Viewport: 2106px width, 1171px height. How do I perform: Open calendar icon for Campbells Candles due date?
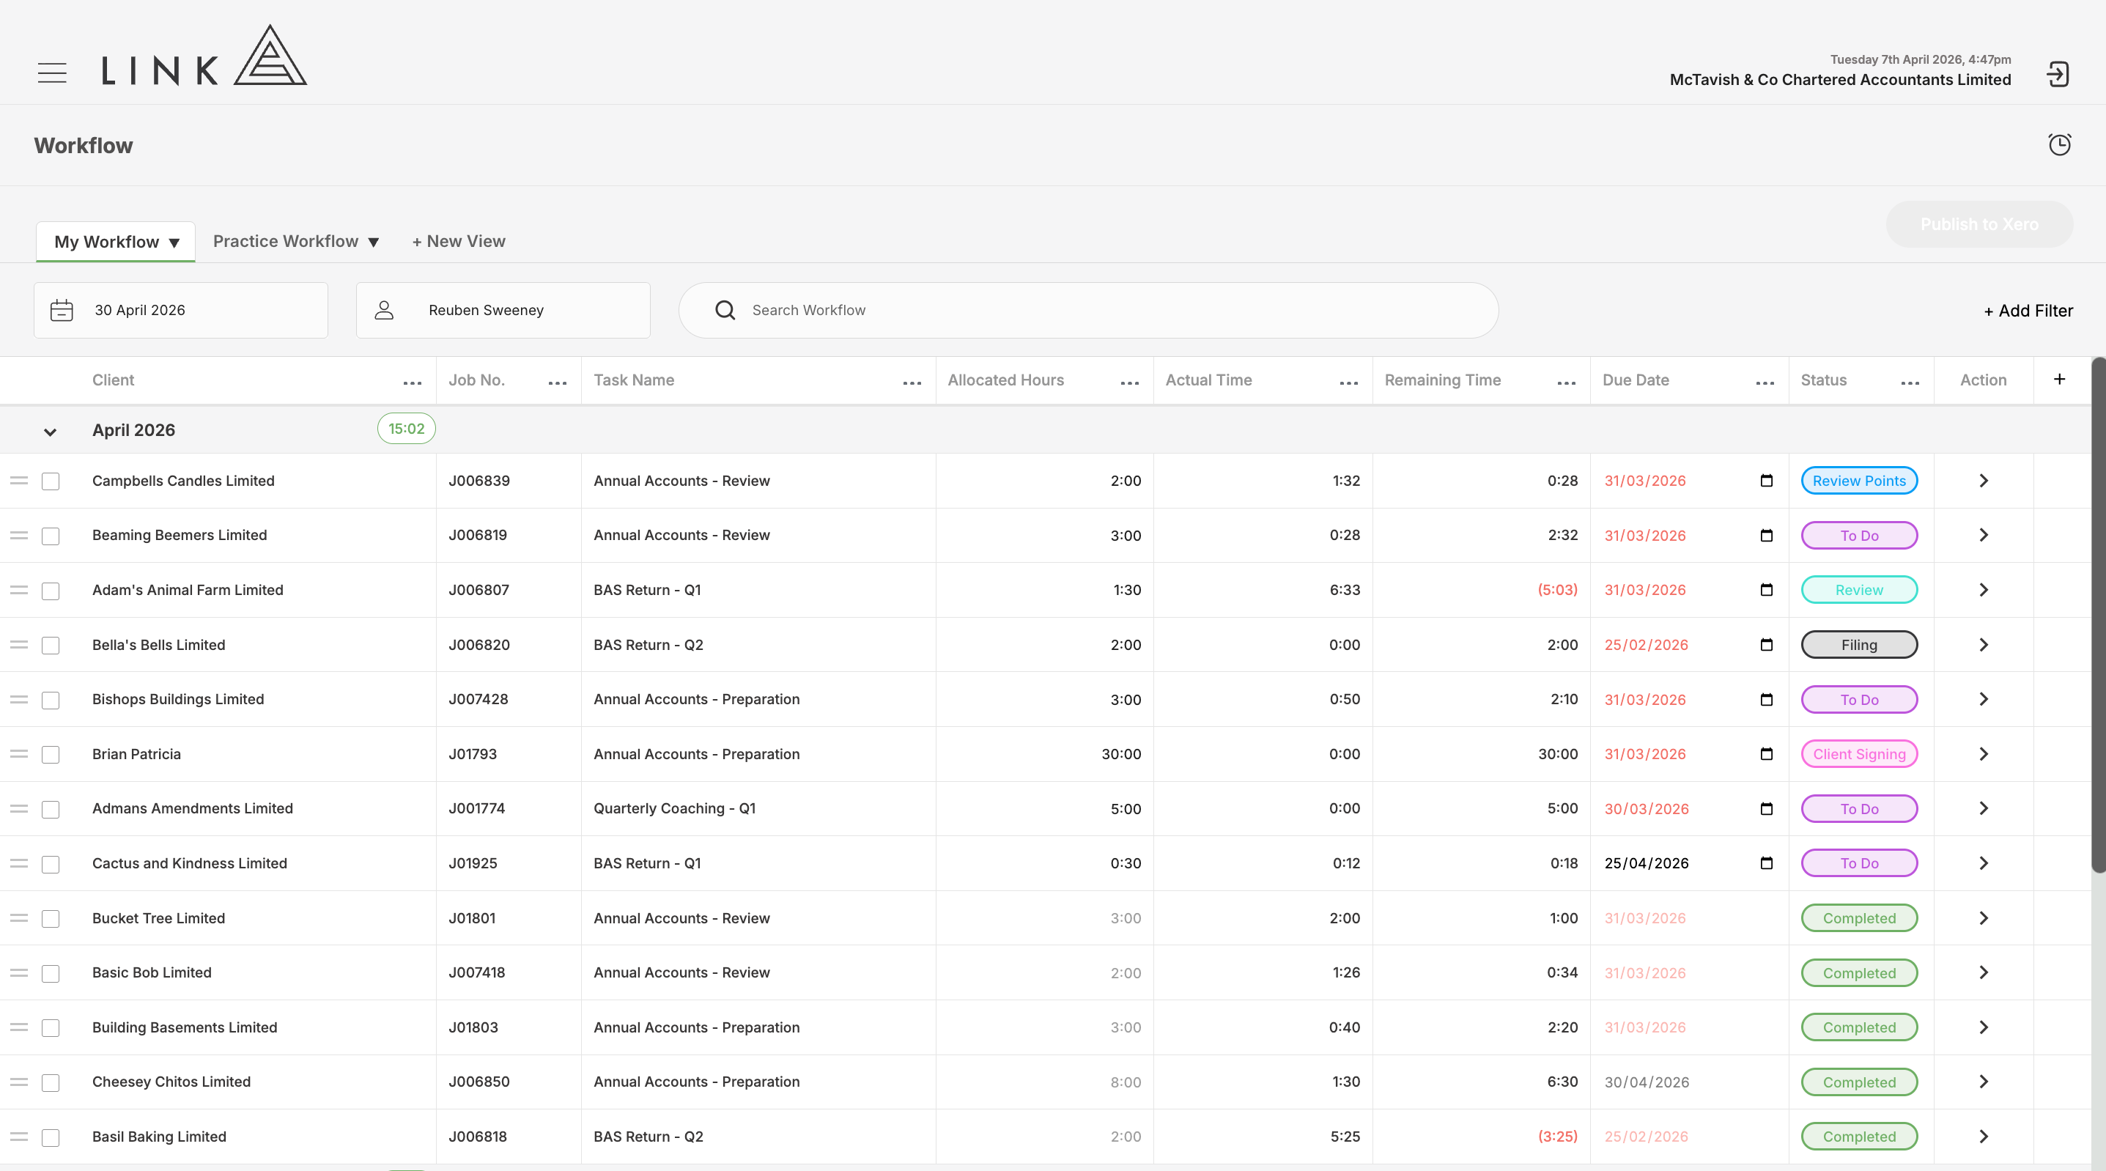pos(1766,481)
